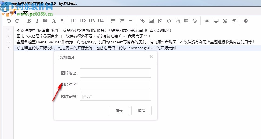The image size is (261, 139).
Task: Focus the 图片地址 input field
Action: pos(116,73)
